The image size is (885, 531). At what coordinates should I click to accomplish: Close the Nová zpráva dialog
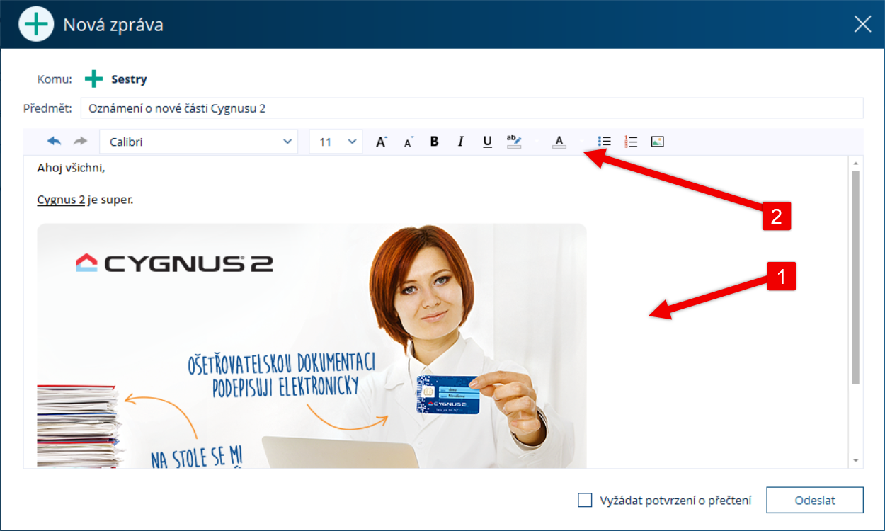(x=862, y=25)
